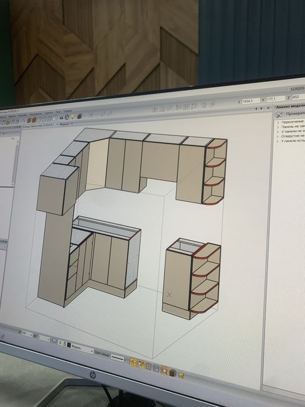Image resolution: width=305 pixels, height=407 pixels.
Task: Select the lower rounded open-shelf floor cabinet
Action: [x=206, y=279]
